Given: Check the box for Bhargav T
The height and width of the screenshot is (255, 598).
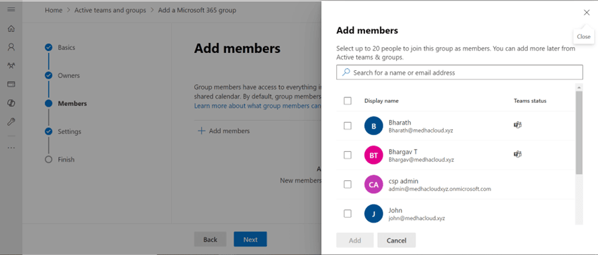Looking at the screenshot, I should (348, 155).
